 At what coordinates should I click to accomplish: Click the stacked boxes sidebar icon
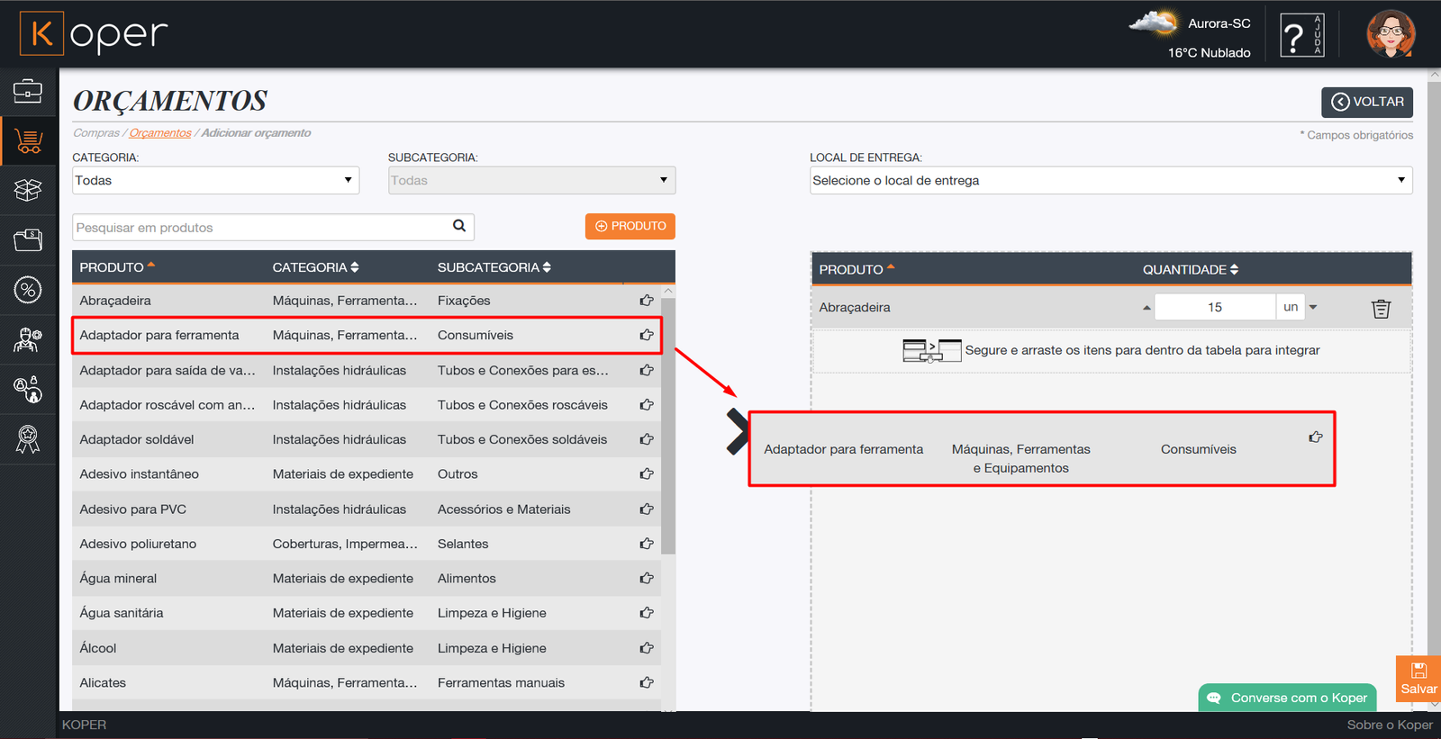(x=28, y=190)
